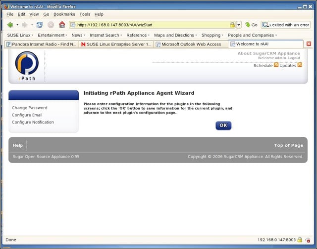Open Forward history dropdown arrow
The image size is (317, 249).
[32, 25]
